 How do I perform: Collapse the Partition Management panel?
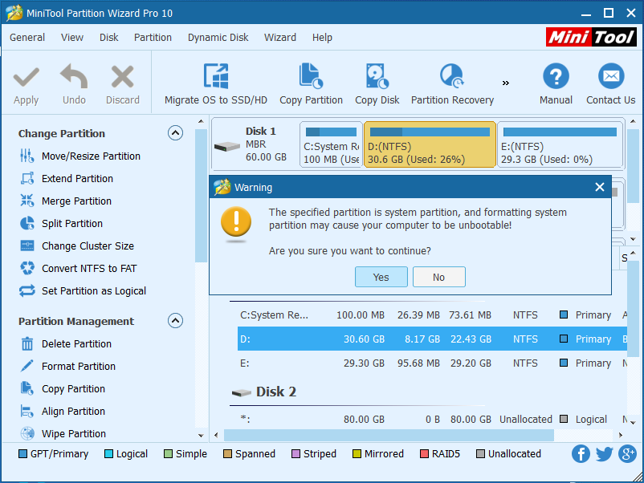pos(175,320)
